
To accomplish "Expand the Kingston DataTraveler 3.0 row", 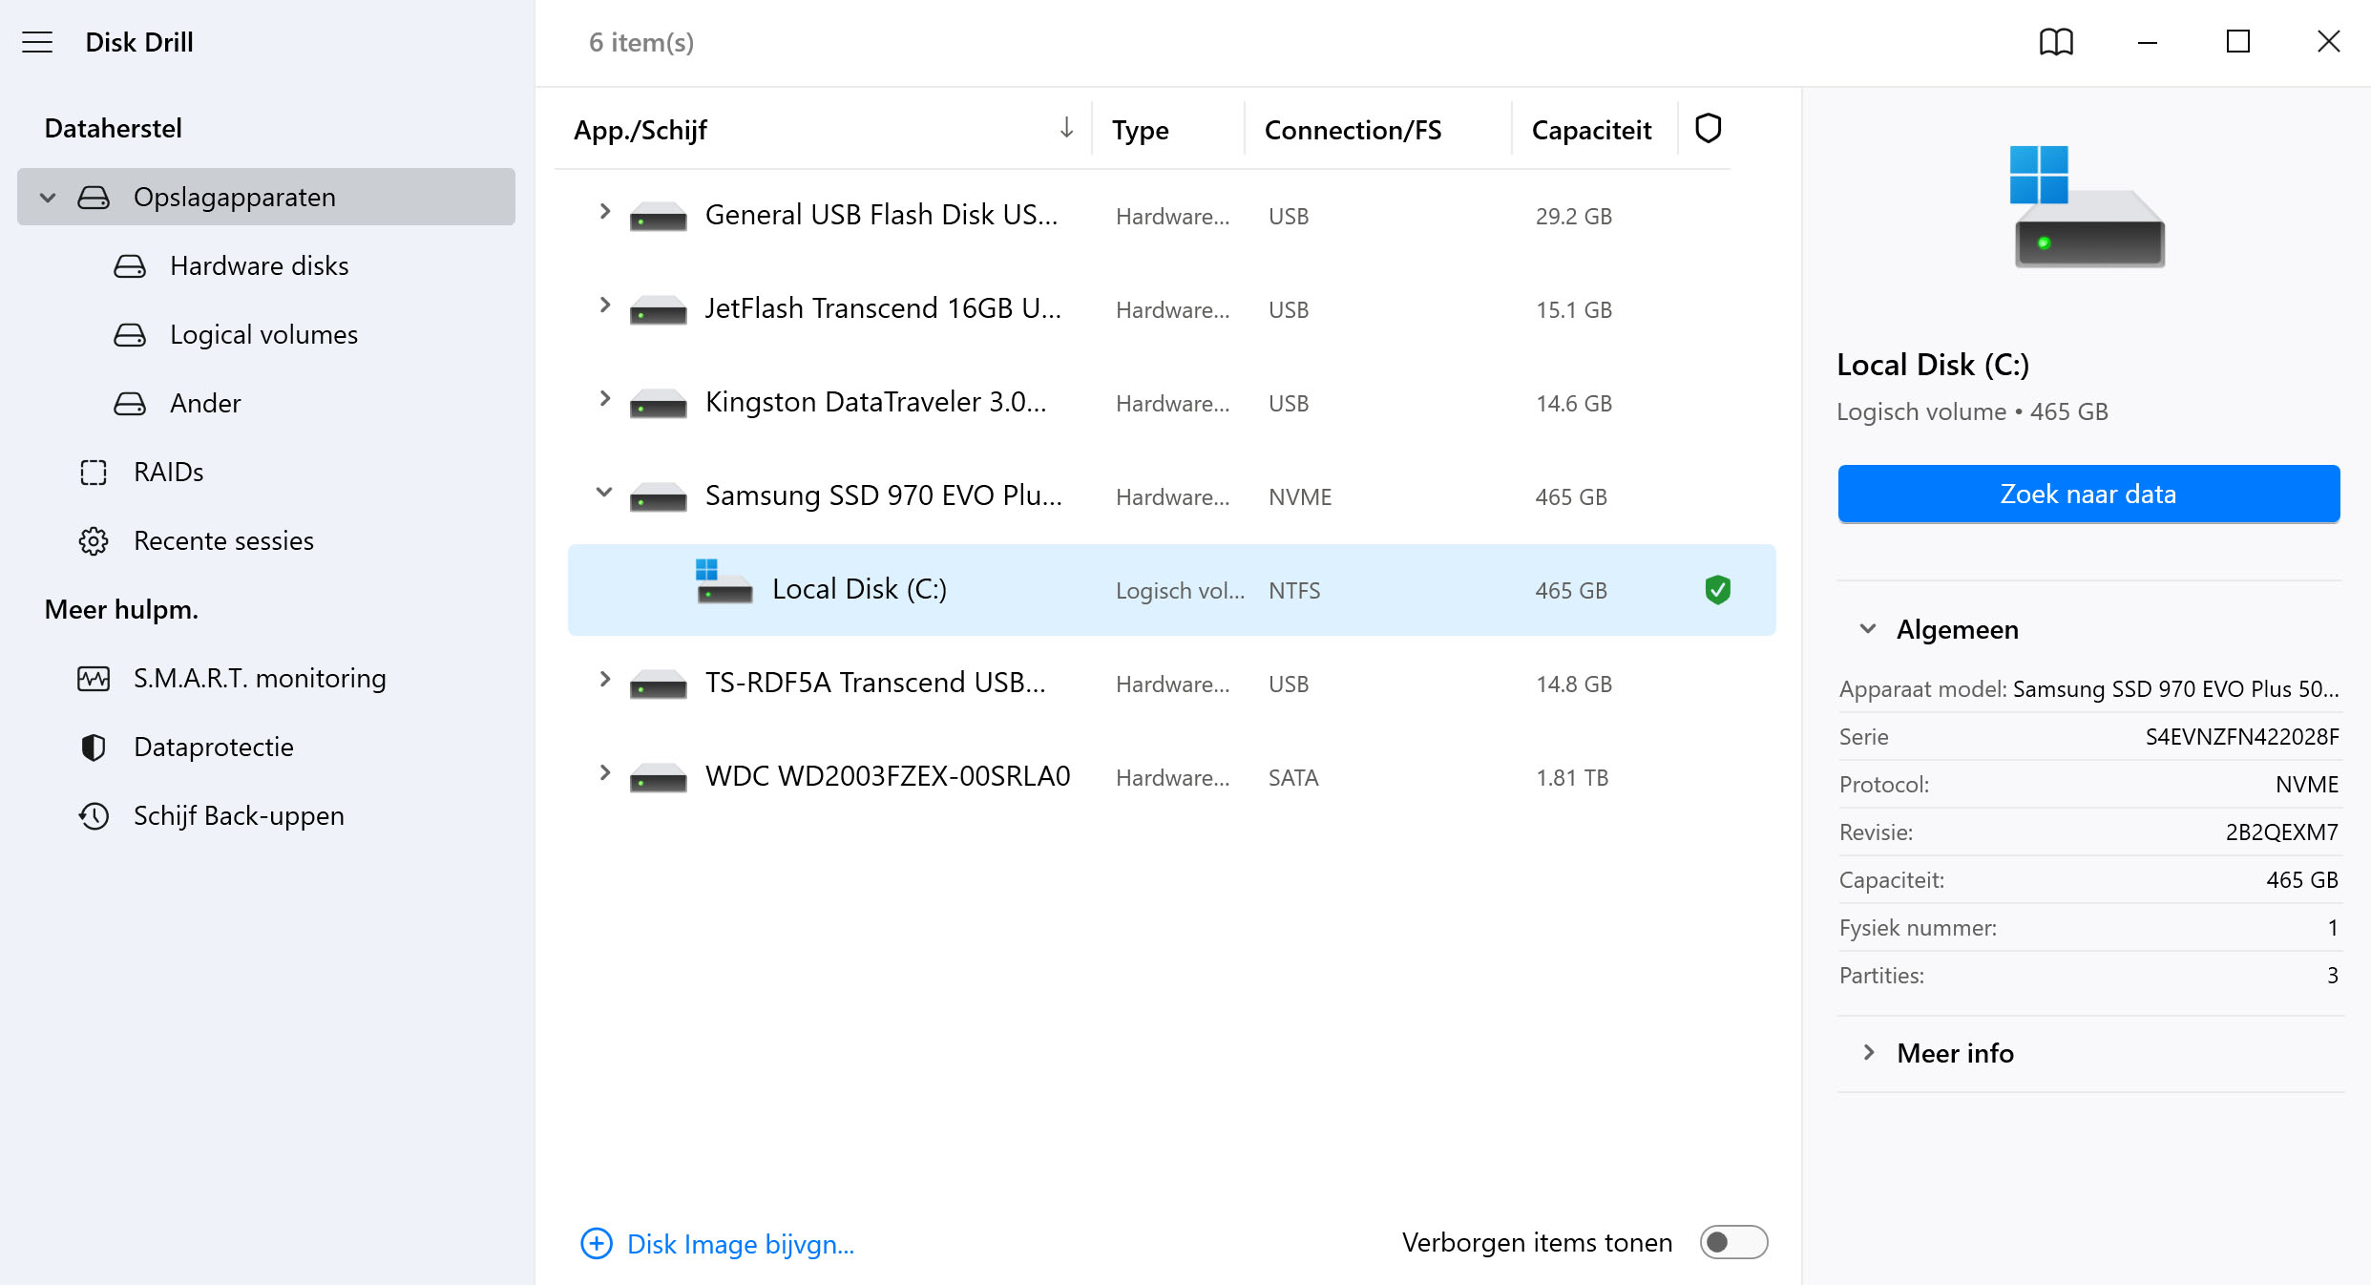I will click(604, 399).
